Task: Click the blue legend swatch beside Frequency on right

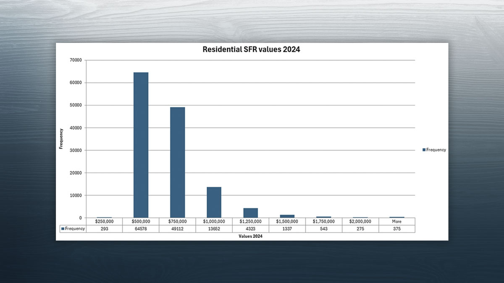Action: click(x=424, y=150)
